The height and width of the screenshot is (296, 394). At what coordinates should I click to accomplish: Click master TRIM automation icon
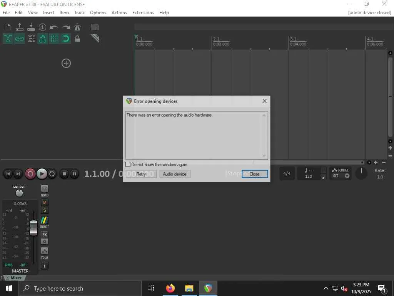click(45, 251)
